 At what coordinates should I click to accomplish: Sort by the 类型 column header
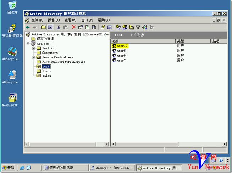(193, 41)
